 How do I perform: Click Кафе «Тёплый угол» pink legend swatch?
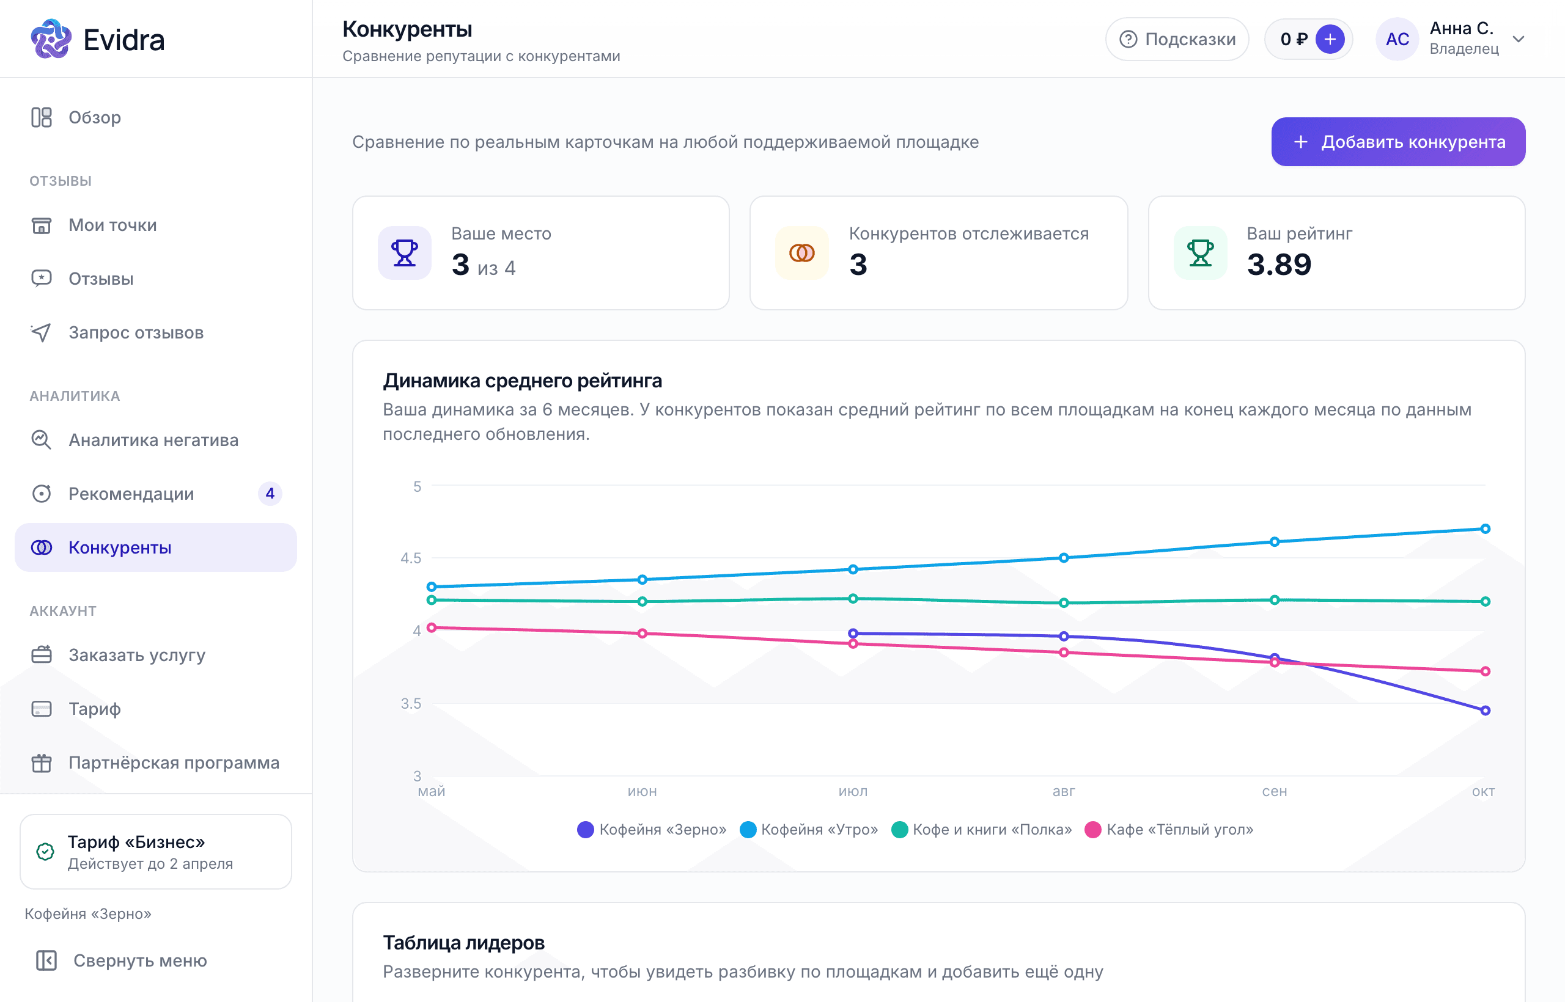1093,830
